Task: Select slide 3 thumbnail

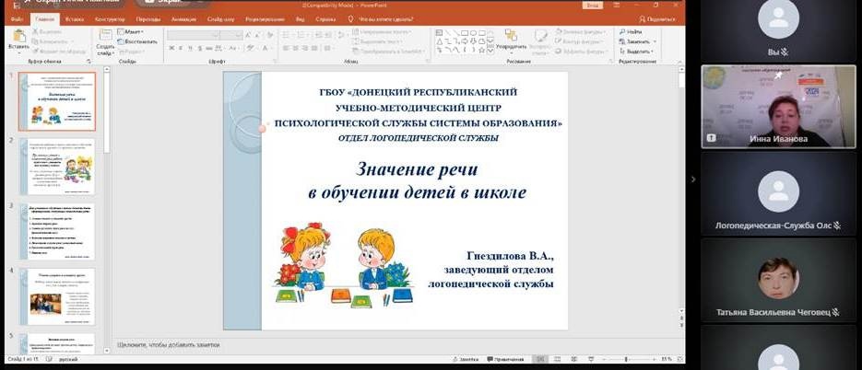Action: pyautogui.click(x=56, y=231)
